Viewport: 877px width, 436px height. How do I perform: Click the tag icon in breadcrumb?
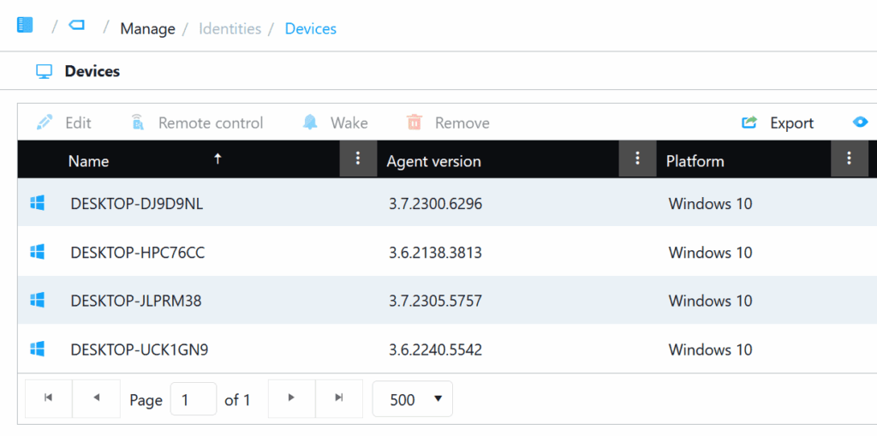pos(77,25)
